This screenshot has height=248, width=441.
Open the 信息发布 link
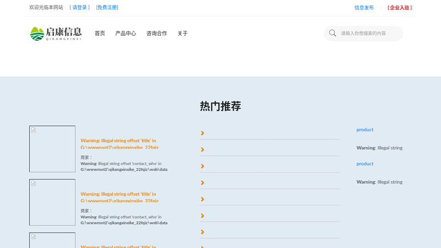pyautogui.click(x=364, y=8)
